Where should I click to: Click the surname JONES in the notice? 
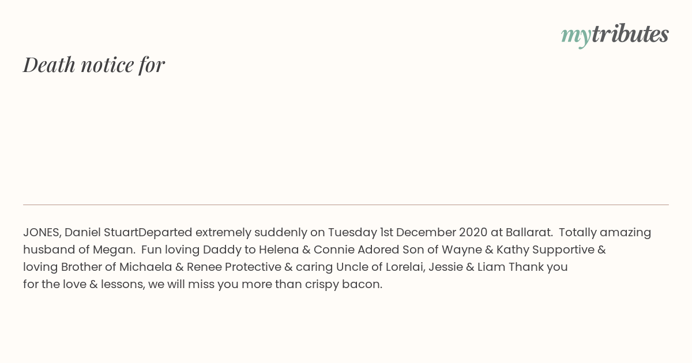point(42,233)
